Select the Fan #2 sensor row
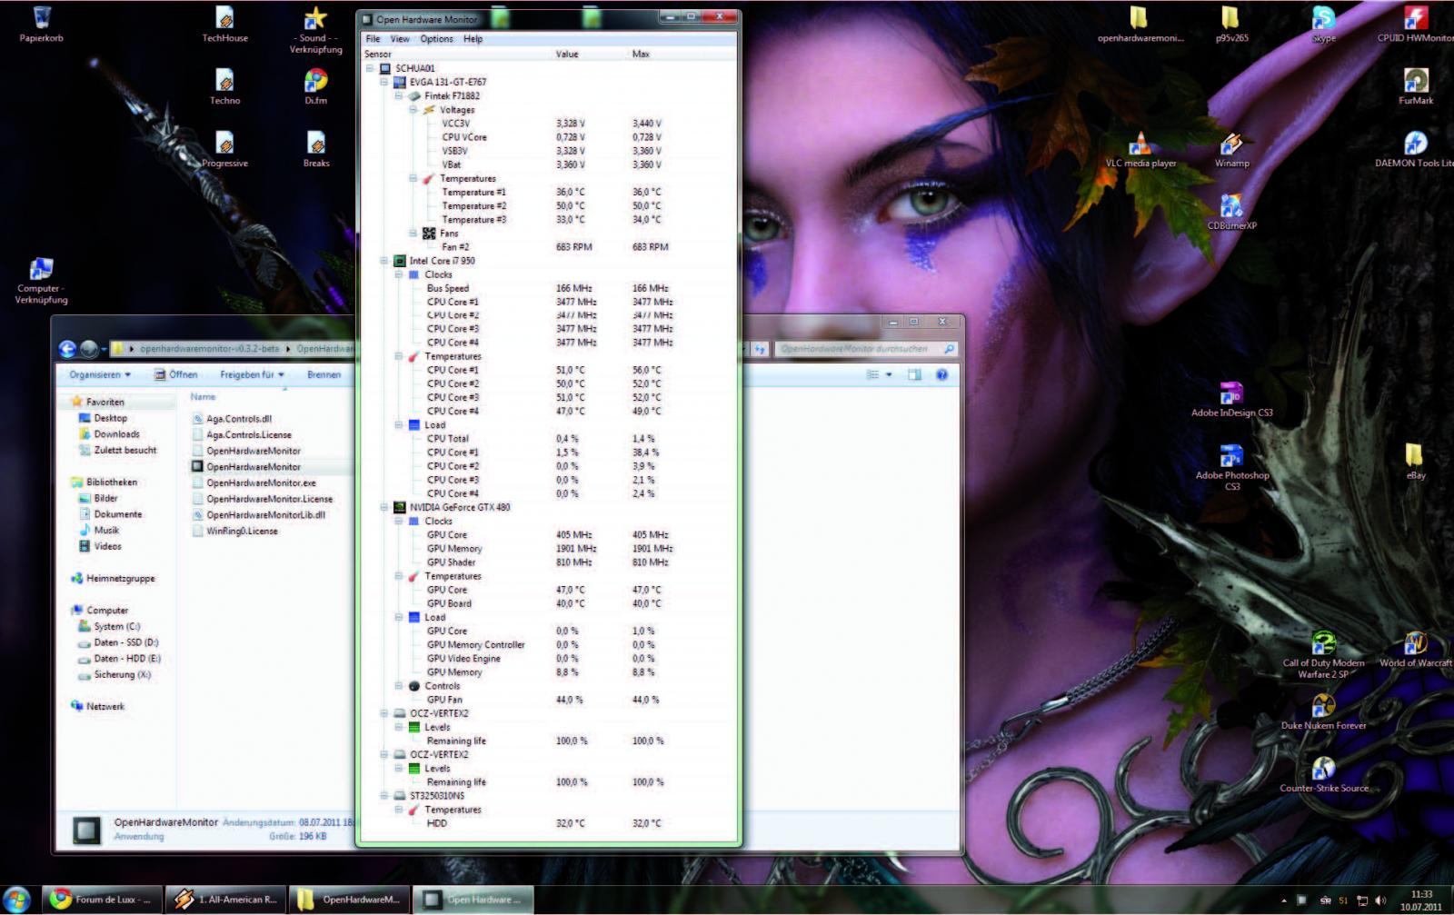 (550, 247)
